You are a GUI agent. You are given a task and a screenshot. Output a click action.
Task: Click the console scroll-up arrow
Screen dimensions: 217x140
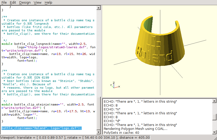click(214, 101)
